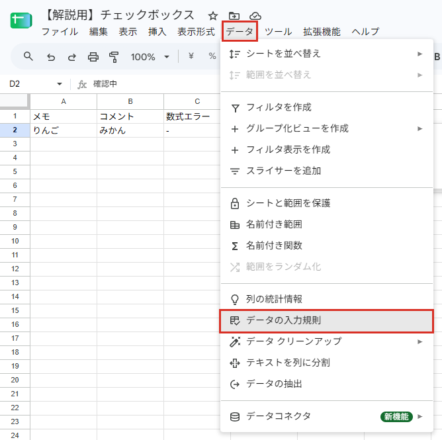
Task: Select フィルタ表示を作成 option
Action: [x=327, y=150]
